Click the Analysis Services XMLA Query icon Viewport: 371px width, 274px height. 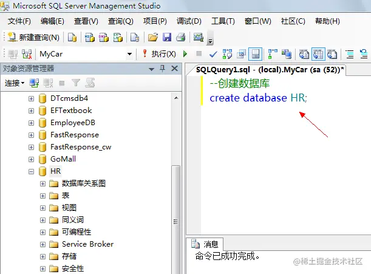coord(118,38)
